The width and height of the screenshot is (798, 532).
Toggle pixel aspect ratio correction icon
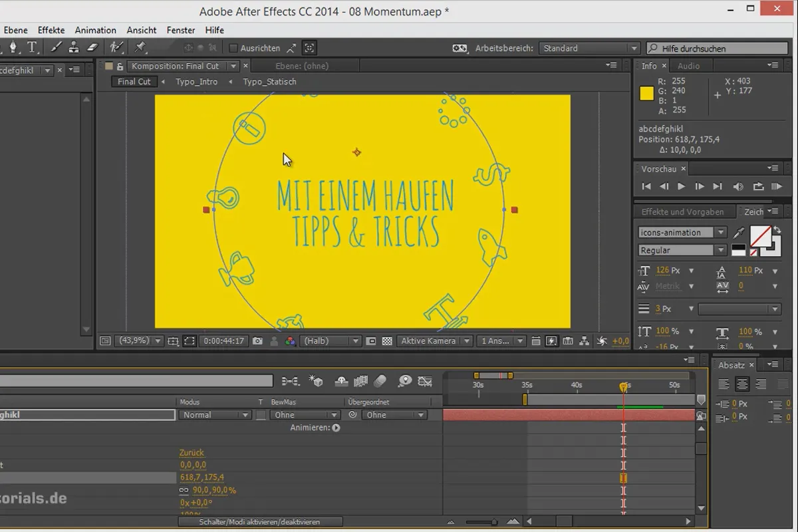(536, 341)
